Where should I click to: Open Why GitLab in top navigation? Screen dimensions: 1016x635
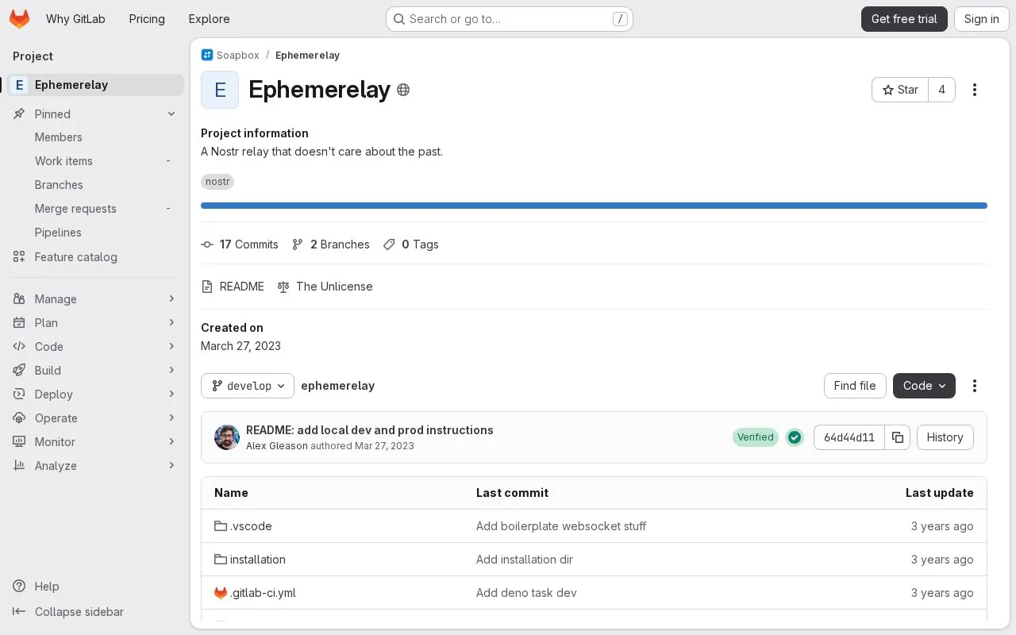(75, 19)
